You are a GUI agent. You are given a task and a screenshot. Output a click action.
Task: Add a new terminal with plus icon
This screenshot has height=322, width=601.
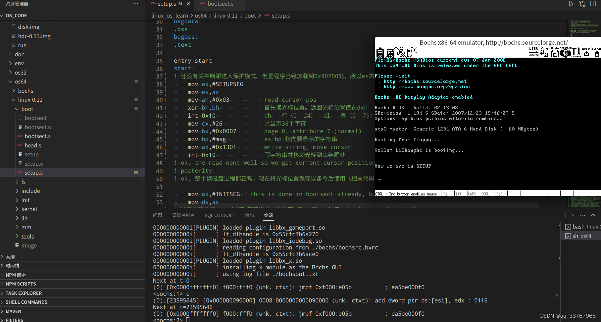click(566, 215)
